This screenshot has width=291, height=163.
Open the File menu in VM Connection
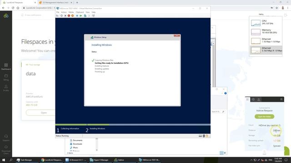tap(58, 12)
